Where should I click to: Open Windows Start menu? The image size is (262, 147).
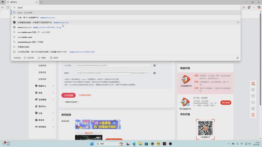[92, 144]
